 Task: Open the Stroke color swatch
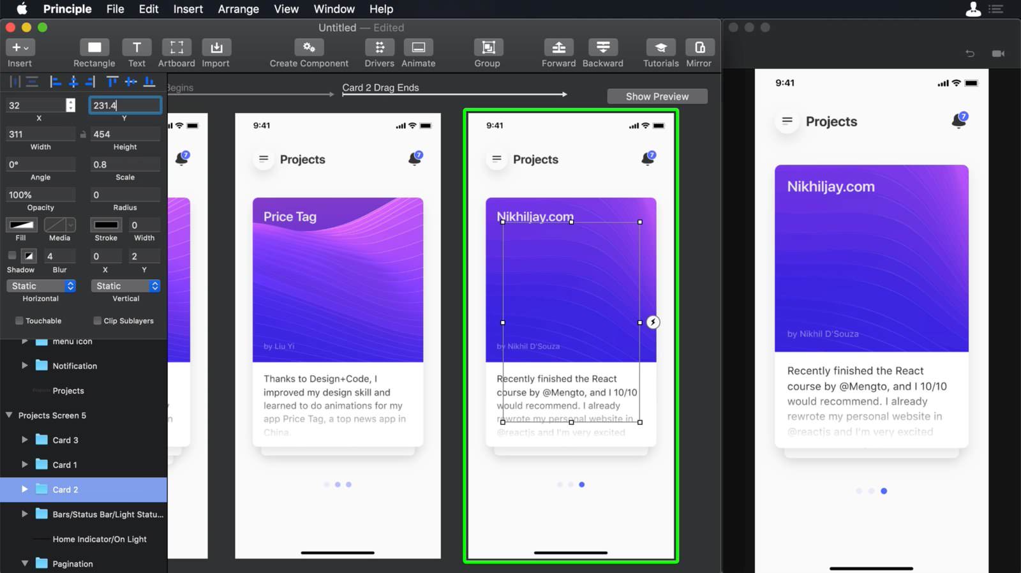pos(106,225)
